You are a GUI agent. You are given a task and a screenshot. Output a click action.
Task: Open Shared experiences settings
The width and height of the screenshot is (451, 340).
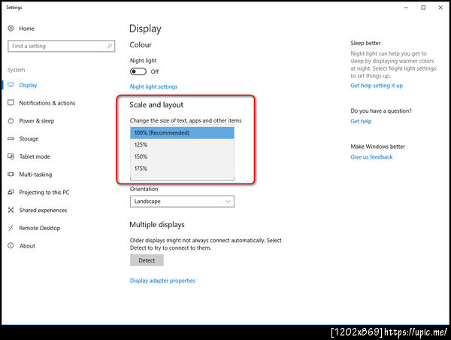coord(43,210)
